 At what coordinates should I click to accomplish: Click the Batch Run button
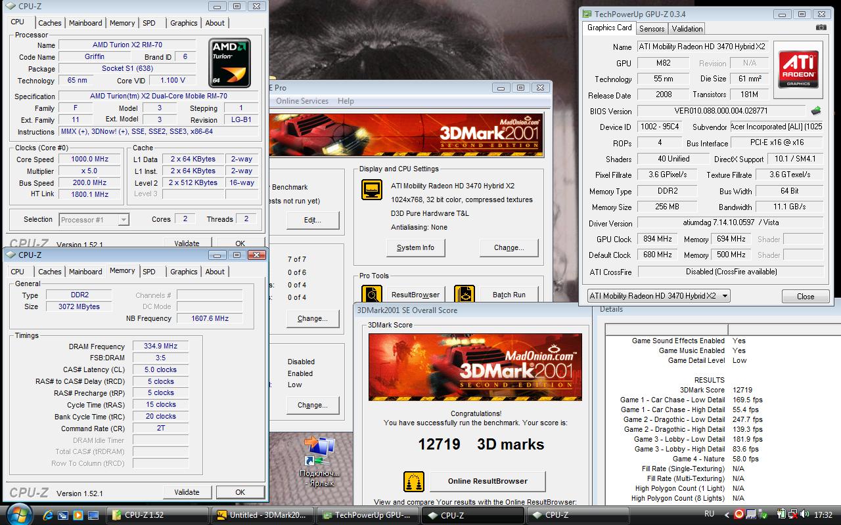tap(509, 295)
